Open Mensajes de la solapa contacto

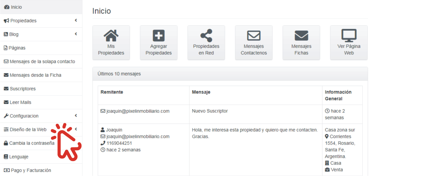pyautogui.click(x=42, y=61)
